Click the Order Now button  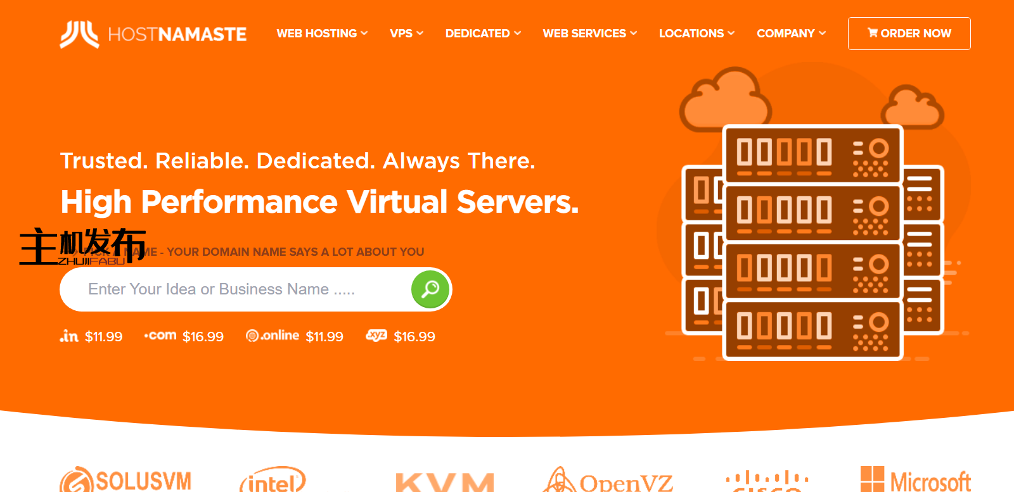coord(909,34)
